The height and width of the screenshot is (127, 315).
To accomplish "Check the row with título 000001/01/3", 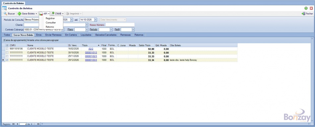I will [7, 52].
